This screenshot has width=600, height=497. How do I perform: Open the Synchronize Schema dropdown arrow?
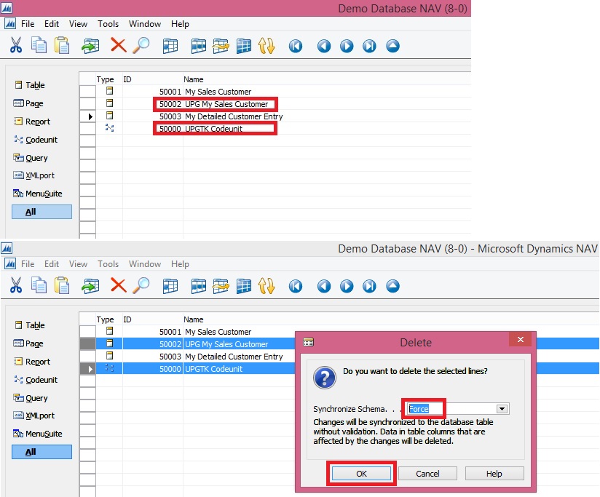(502, 409)
